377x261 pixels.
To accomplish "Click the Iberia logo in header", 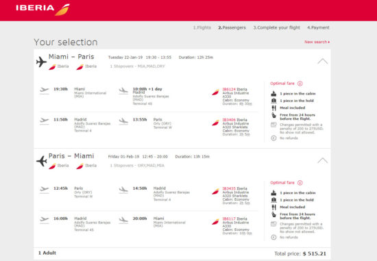I will [x=42, y=9].
